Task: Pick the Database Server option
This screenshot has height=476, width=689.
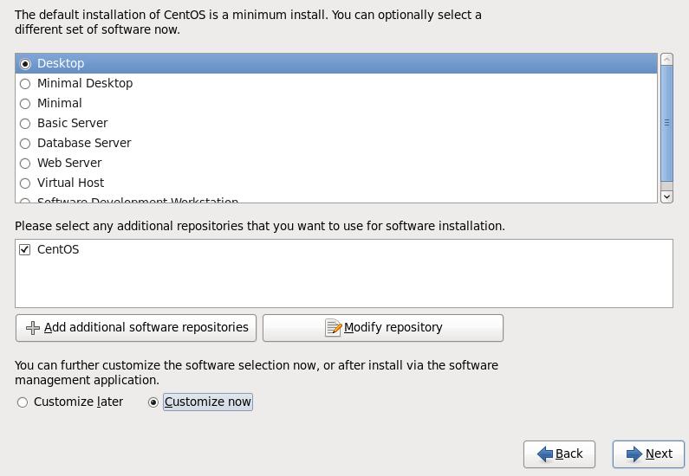Action: point(25,144)
